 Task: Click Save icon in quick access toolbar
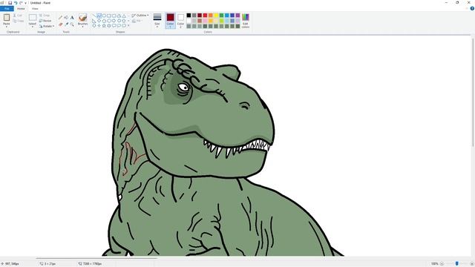[10, 3]
